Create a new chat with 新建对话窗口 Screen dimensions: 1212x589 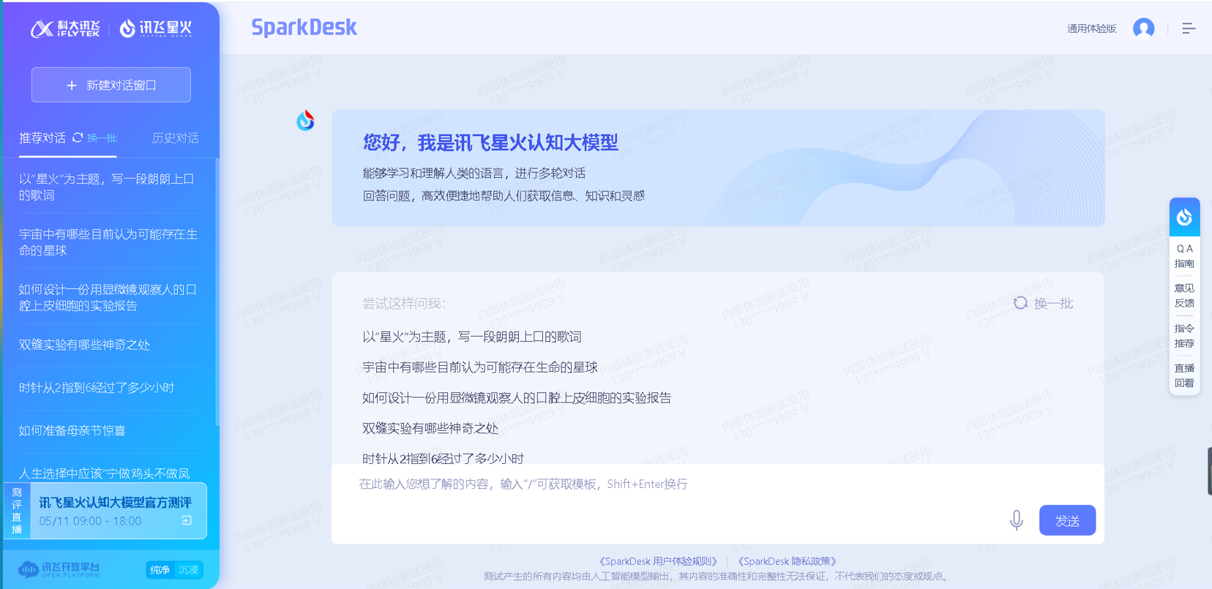[x=111, y=85]
